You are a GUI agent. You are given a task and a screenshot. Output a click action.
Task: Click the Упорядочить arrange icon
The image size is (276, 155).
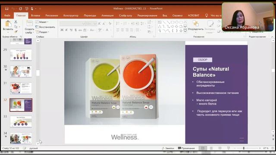coord(195,23)
